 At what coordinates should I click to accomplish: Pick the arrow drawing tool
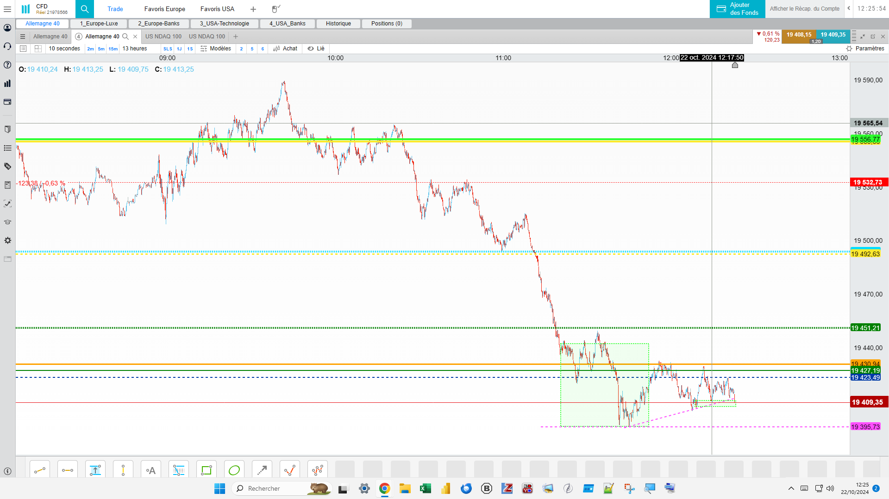(262, 470)
